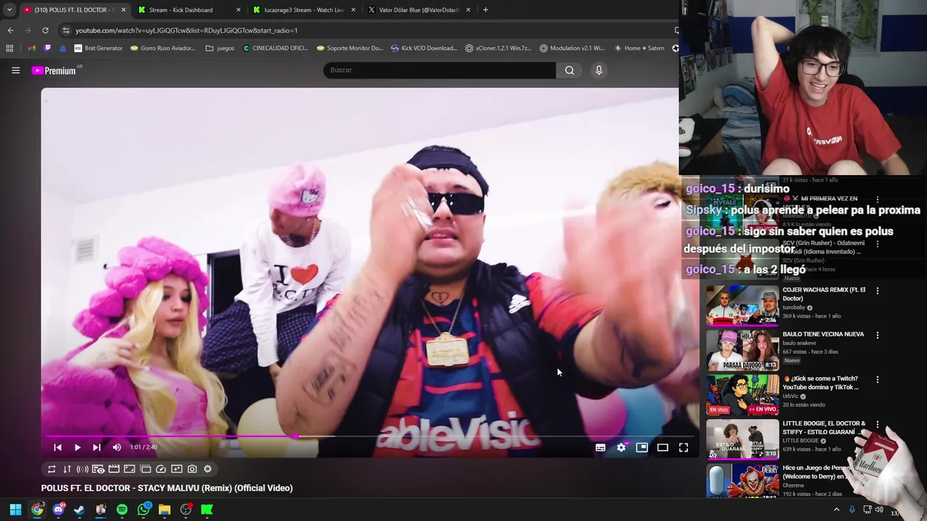
Task: Open options for Kick se come Twitch
Action: 877,379
